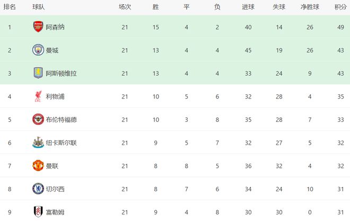Viewport: 350px width, 223px height.
Task: Click the Newcastle United crest icon
Action: tap(38, 142)
